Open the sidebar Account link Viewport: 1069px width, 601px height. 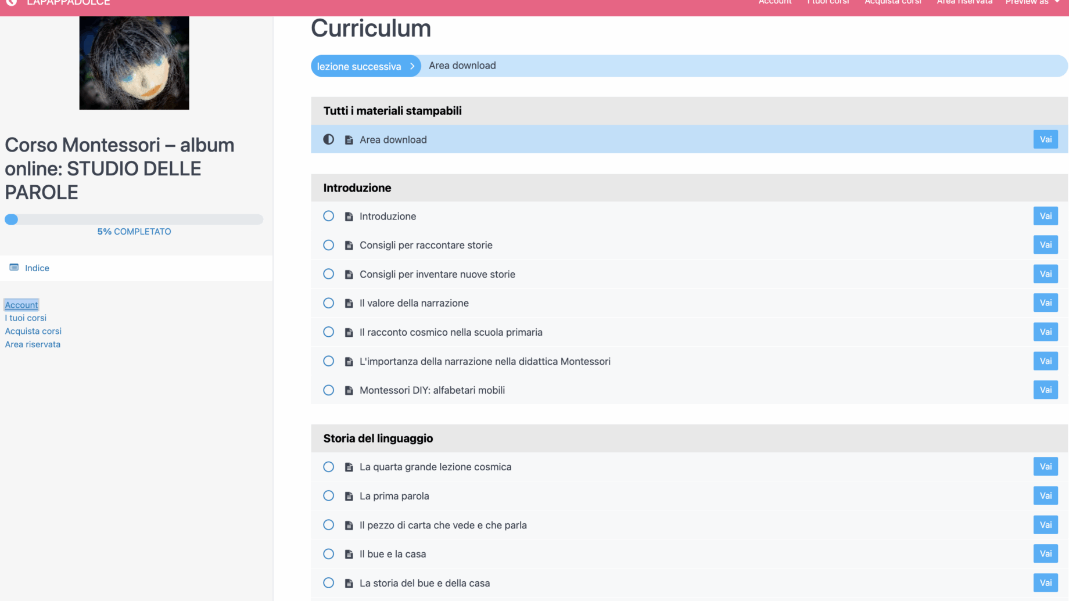click(x=21, y=305)
